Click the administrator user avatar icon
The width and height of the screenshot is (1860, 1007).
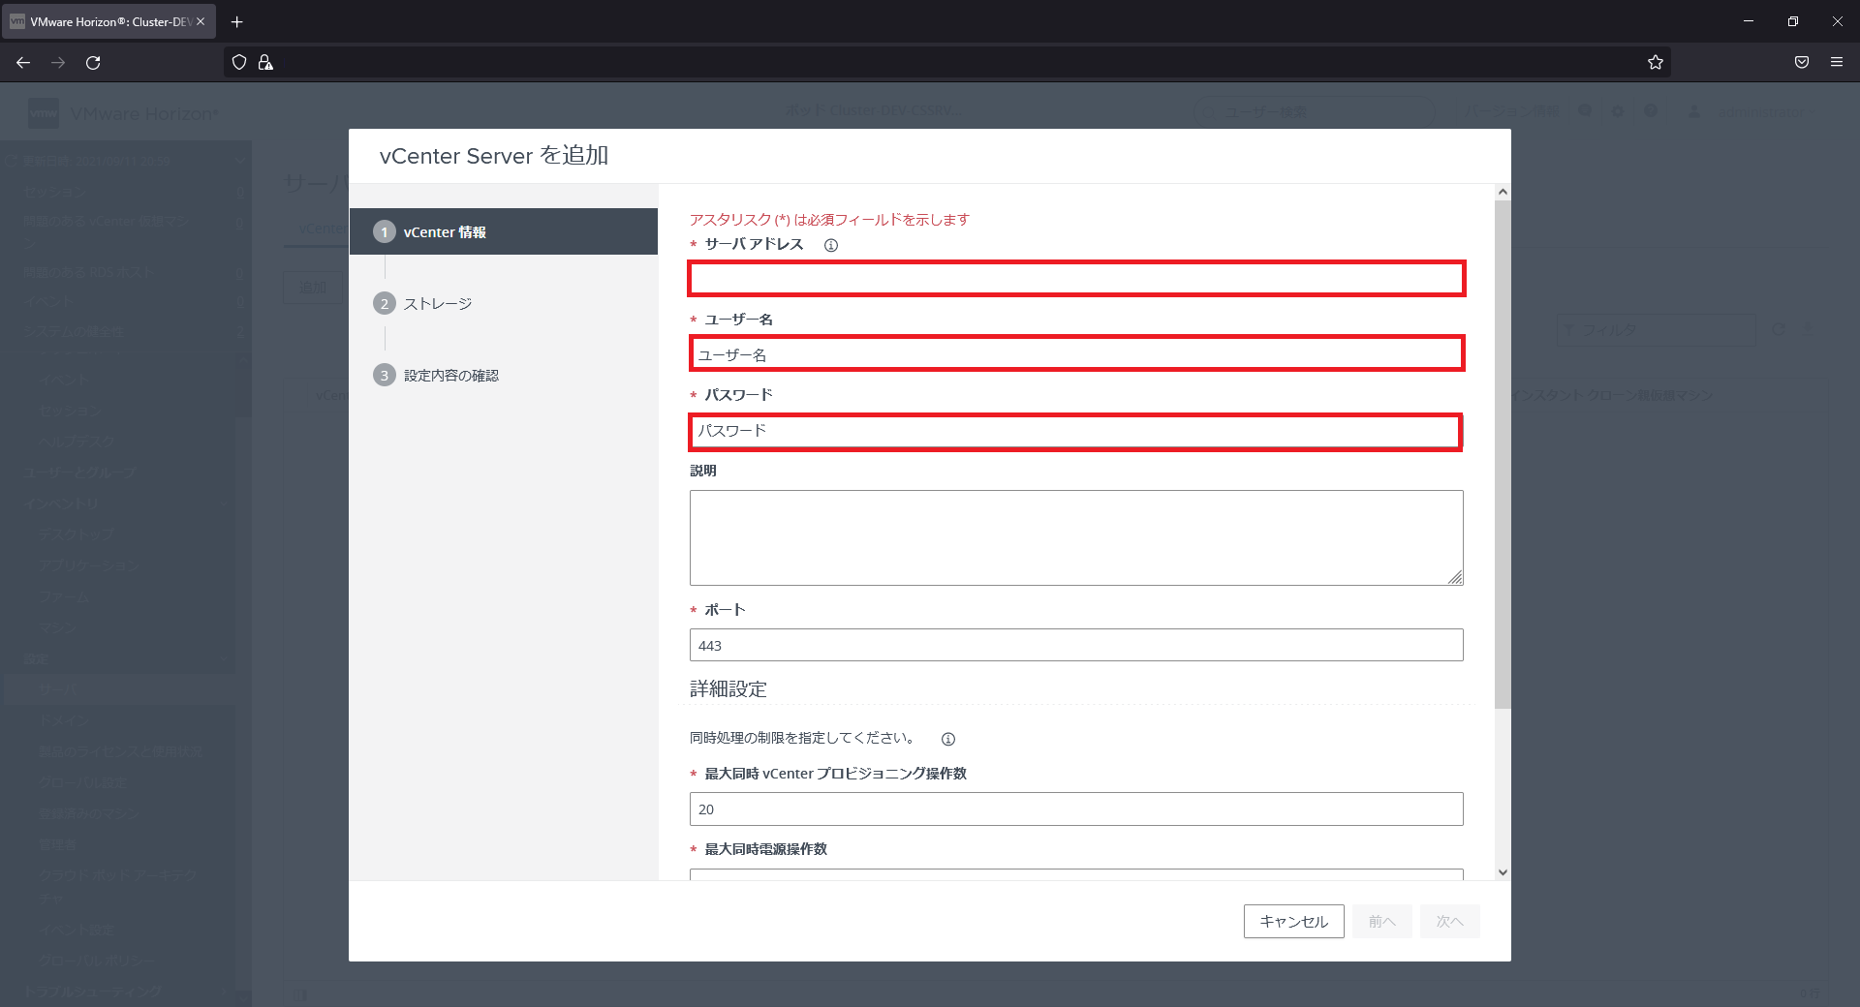1693,111
